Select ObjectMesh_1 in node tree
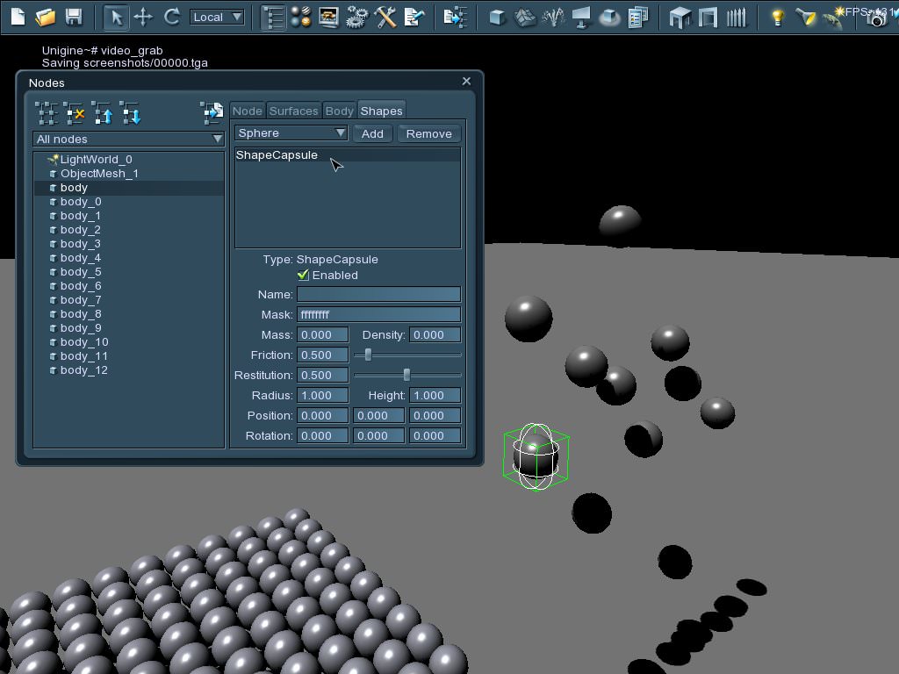The image size is (899, 674). [128, 173]
